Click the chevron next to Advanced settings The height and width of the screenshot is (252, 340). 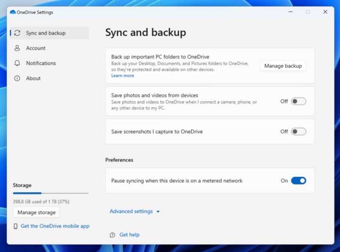pyautogui.click(x=158, y=211)
